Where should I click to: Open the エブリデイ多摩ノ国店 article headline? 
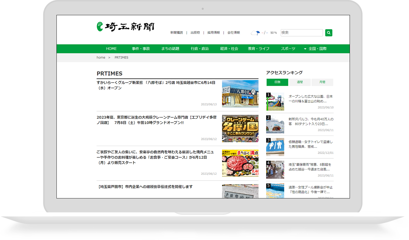tap(157, 120)
